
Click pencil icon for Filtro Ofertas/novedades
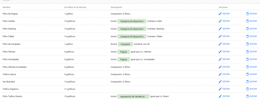[220, 67]
